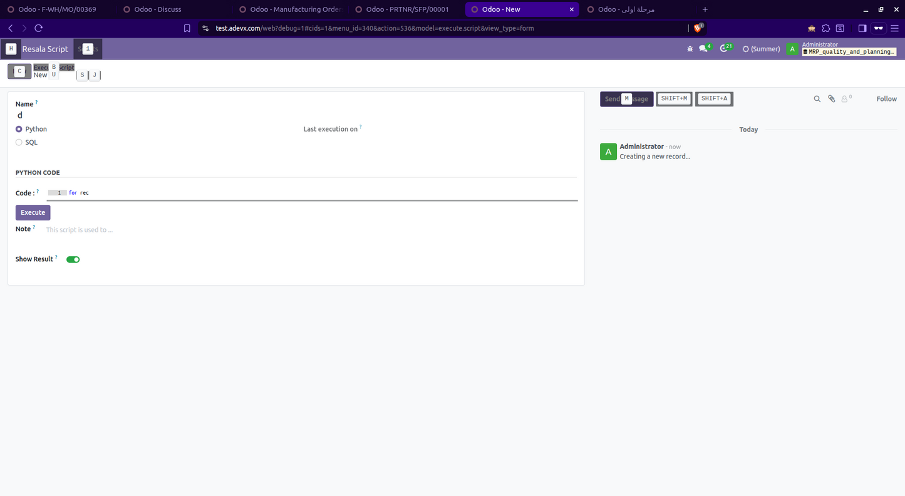Viewport: 905px width, 496px height.
Task: Go back with the browser back arrow
Action: pos(10,28)
